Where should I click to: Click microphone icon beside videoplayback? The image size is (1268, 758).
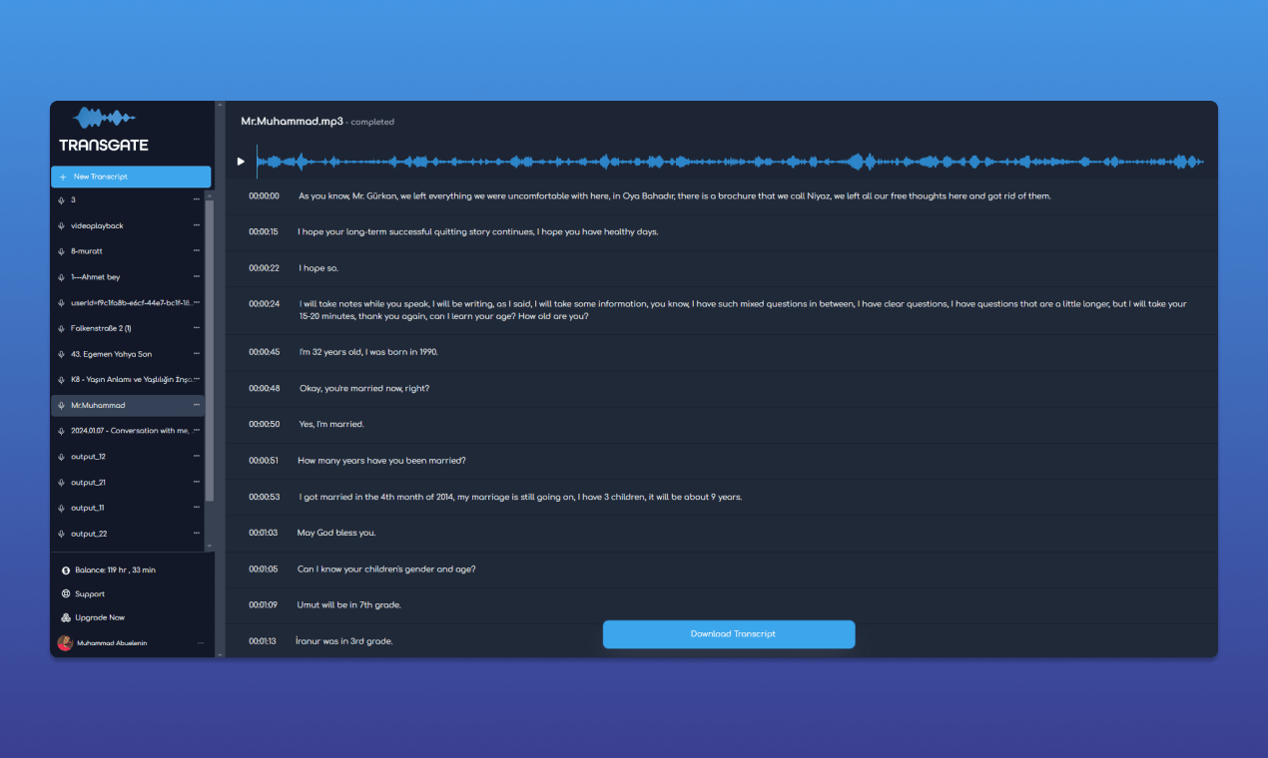click(x=62, y=225)
